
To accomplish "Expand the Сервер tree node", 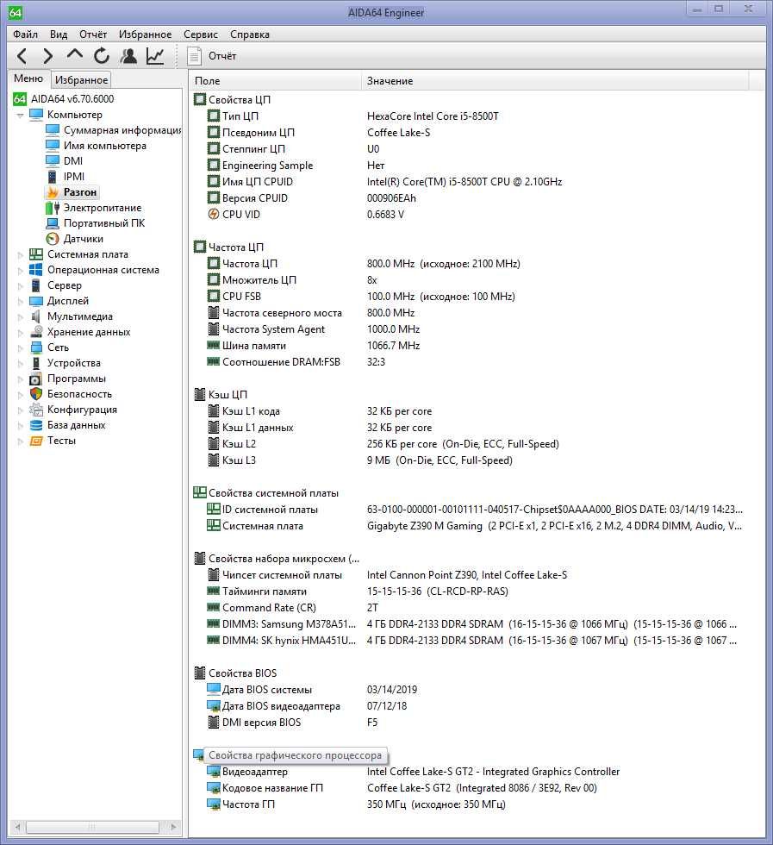I will (20, 285).
